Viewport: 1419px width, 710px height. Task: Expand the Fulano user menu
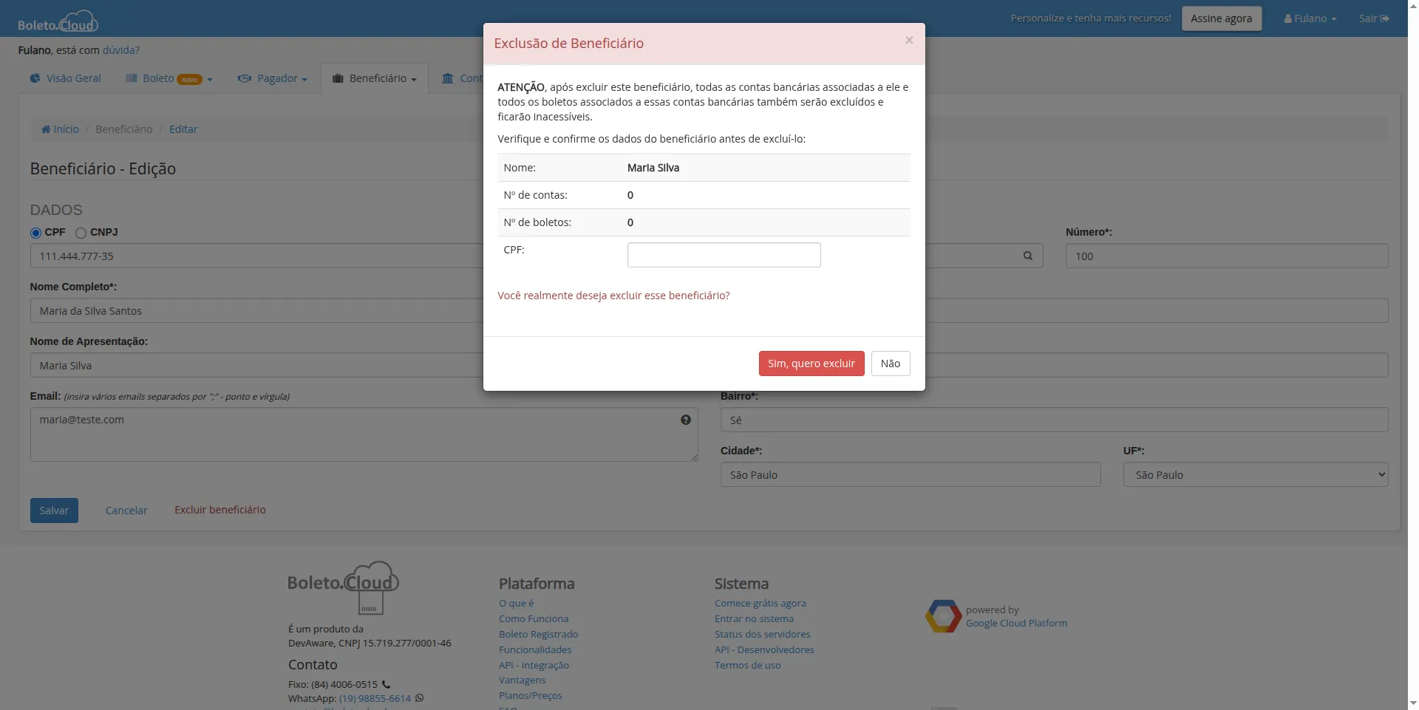click(x=1310, y=18)
